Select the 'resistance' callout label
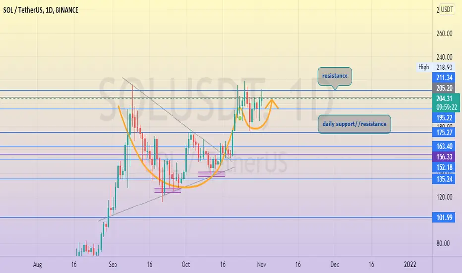462x273 pixels. pos(335,76)
